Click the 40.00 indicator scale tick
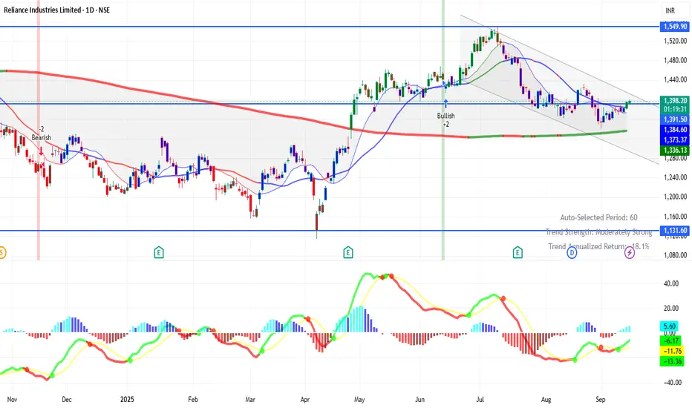 coord(671,283)
